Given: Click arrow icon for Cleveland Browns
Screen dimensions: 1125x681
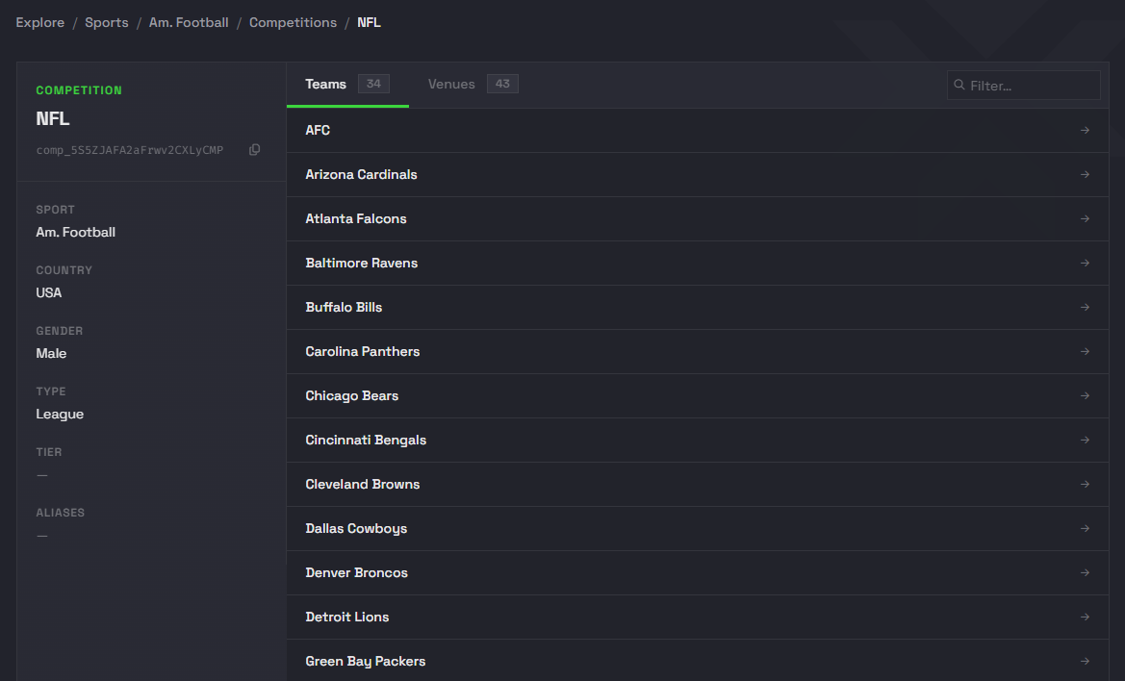Looking at the screenshot, I should click(x=1085, y=485).
